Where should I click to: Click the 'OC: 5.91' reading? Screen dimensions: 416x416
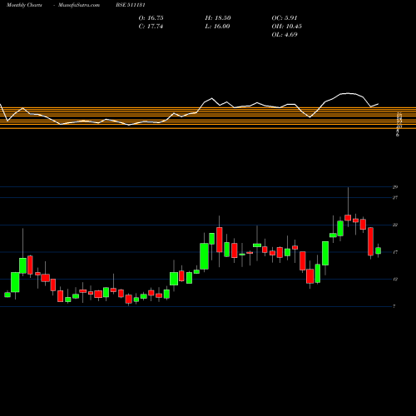pos(285,18)
